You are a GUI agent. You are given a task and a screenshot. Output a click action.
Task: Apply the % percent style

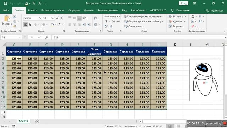113,21
